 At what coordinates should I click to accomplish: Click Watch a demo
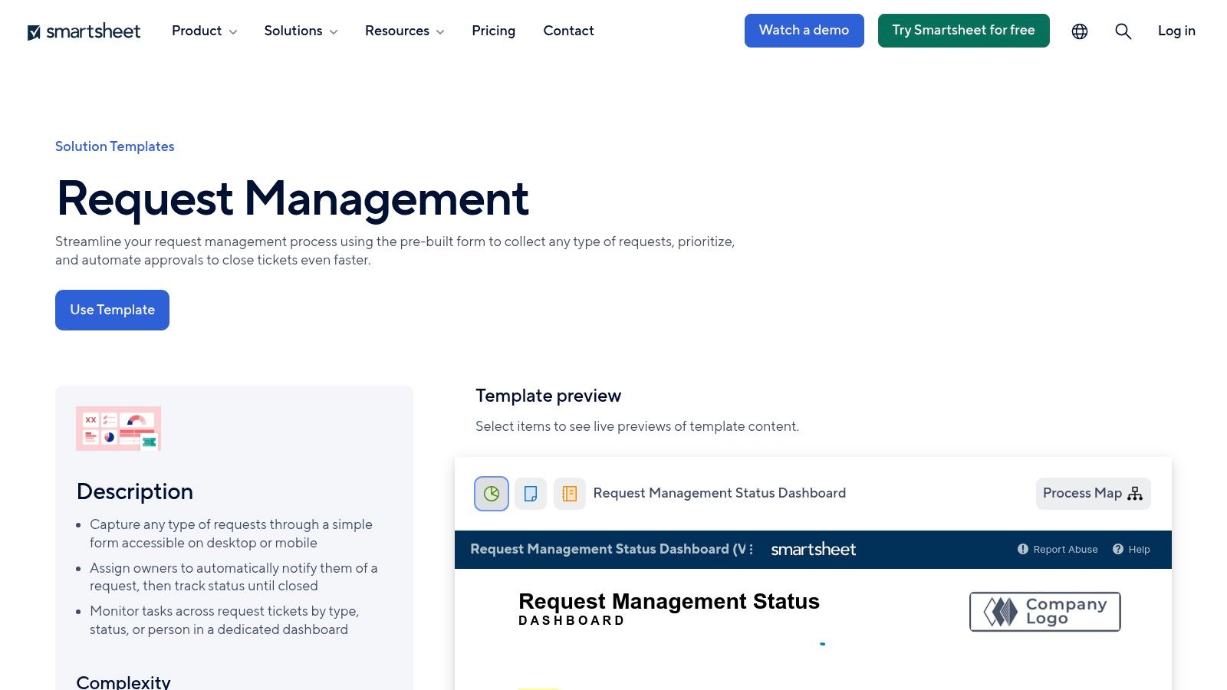tap(804, 31)
